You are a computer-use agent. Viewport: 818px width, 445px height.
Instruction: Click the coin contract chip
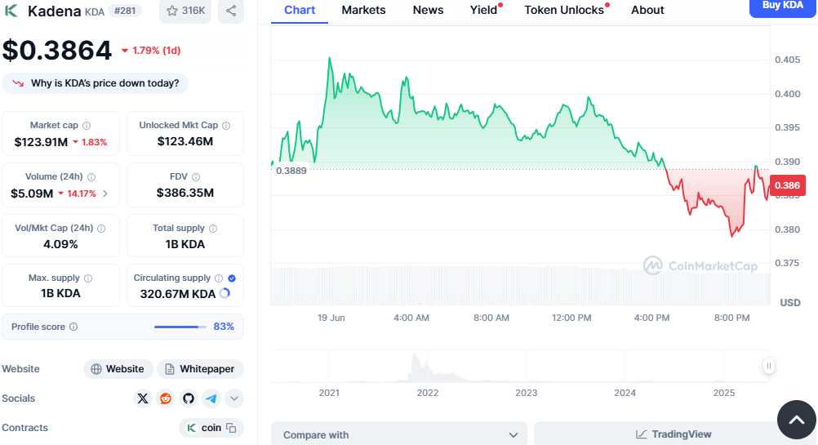point(211,428)
